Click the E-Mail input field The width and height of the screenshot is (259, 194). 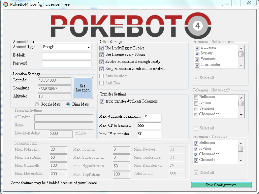(67, 55)
